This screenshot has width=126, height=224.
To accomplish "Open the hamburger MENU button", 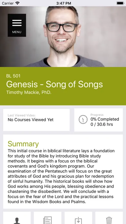I will pos(17,25).
